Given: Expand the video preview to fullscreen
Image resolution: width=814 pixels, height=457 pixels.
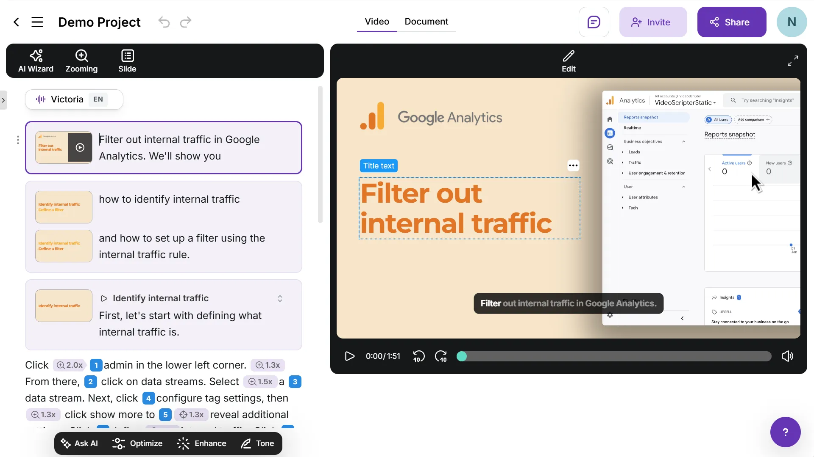Looking at the screenshot, I should pyautogui.click(x=792, y=61).
